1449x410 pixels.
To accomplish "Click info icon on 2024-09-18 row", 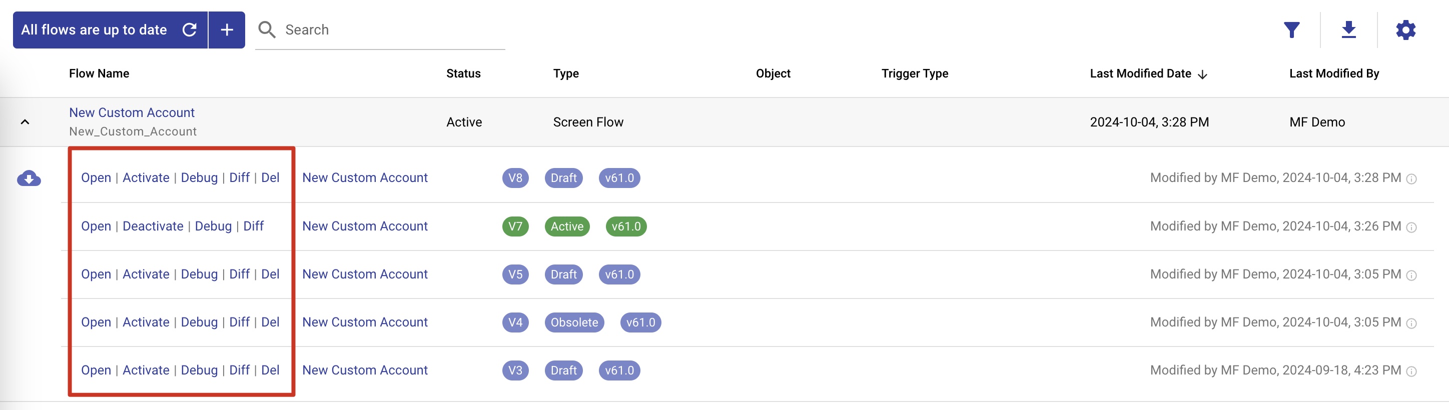I will (1411, 371).
